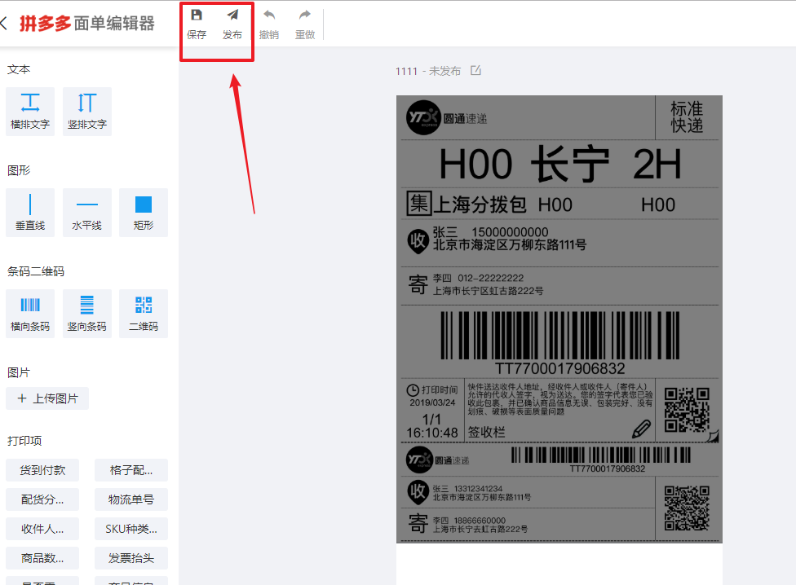Add 竖向条码 vertical barcode
This screenshot has height=585, width=796.
[x=87, y=314]
